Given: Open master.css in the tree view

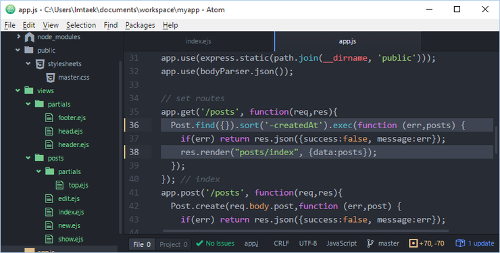Looking at the screenshot, I should (x=74, y=78).
